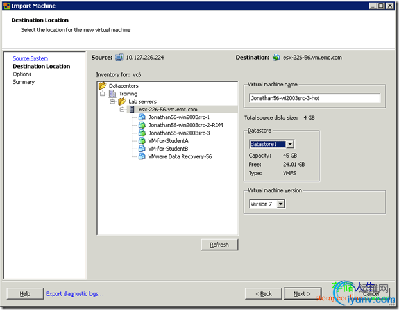Click the esx-226-56.vm.emc.com host server icon
The image size is (399, 310).
(132, 110)
